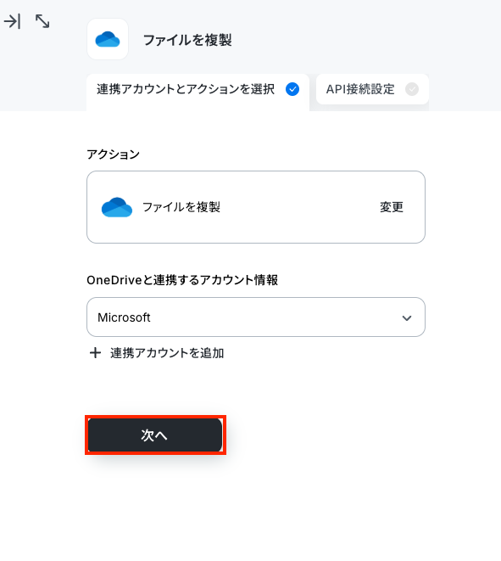Expand panel using the diagonal arrows icon
The width and height of the screenshot is (501, 561).
click(x=42, y=21)
